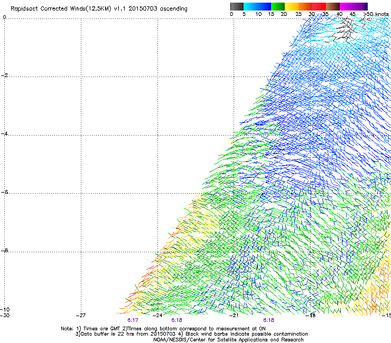The height and width of the screenshot is (343, 391).
Task: Click the yellow 20-25 knots legend color block
Action: coord(292,6)
